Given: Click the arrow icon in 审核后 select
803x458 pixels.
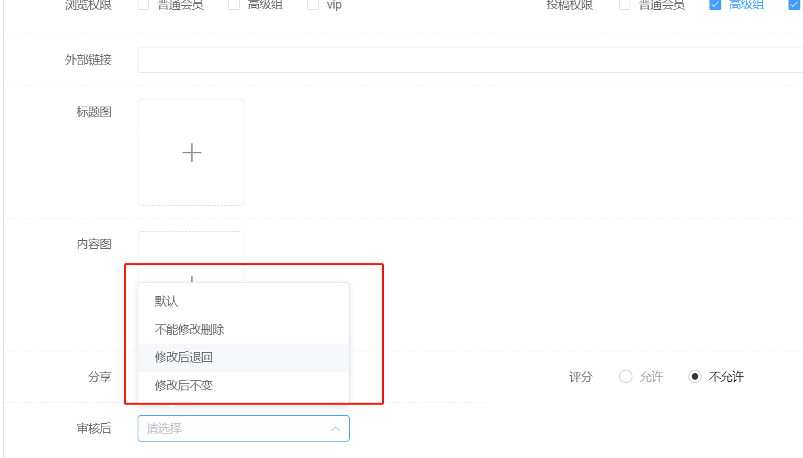Looking at the screenshot, I should (335, 429).
